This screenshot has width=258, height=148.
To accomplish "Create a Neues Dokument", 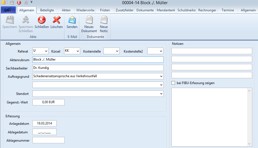I will coord(89,20).
